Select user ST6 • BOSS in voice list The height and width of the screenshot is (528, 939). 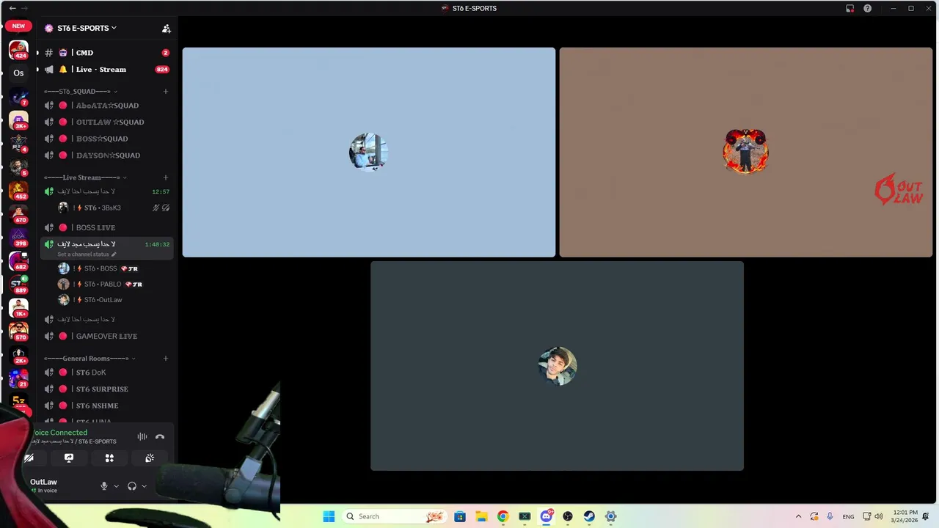[x=114, y=268]
